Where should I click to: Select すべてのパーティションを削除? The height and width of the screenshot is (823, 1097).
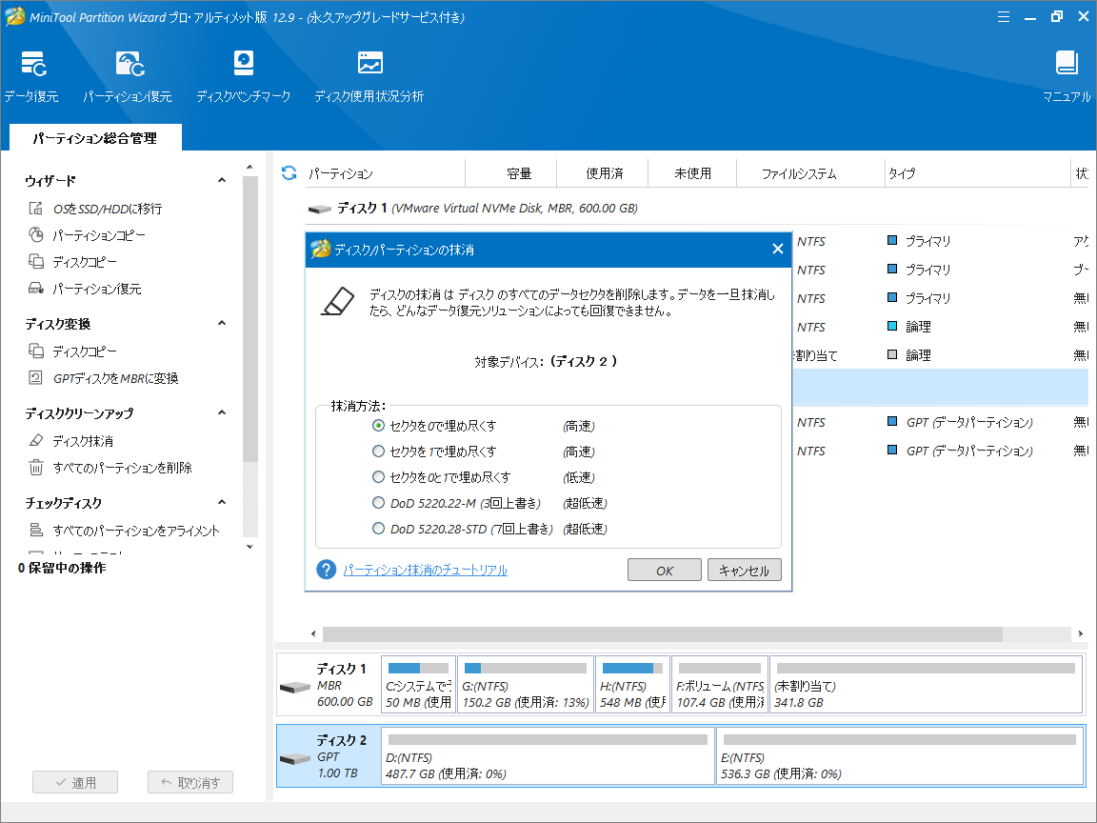pos(110,468)
